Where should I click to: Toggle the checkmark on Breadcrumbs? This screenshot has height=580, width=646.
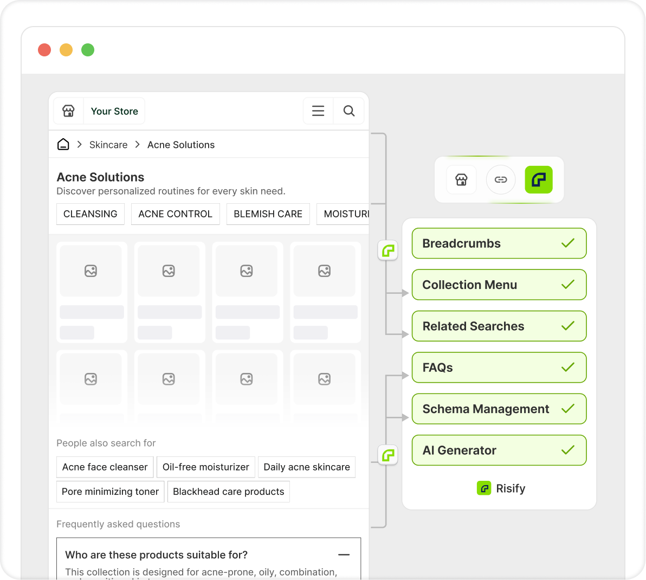(569, 243)
